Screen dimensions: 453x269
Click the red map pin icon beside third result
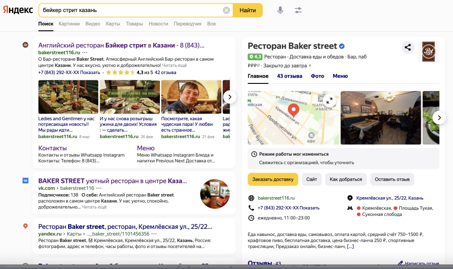pyautogui.click(x=25, y=226)
